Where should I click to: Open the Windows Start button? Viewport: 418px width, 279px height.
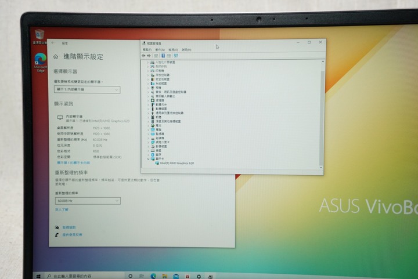38,276
